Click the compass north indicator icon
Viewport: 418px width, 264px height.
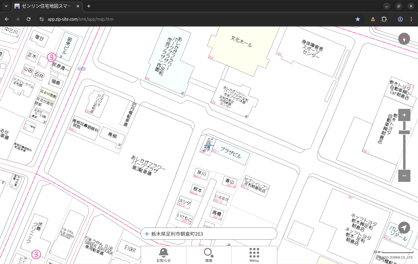coord(404,39)
